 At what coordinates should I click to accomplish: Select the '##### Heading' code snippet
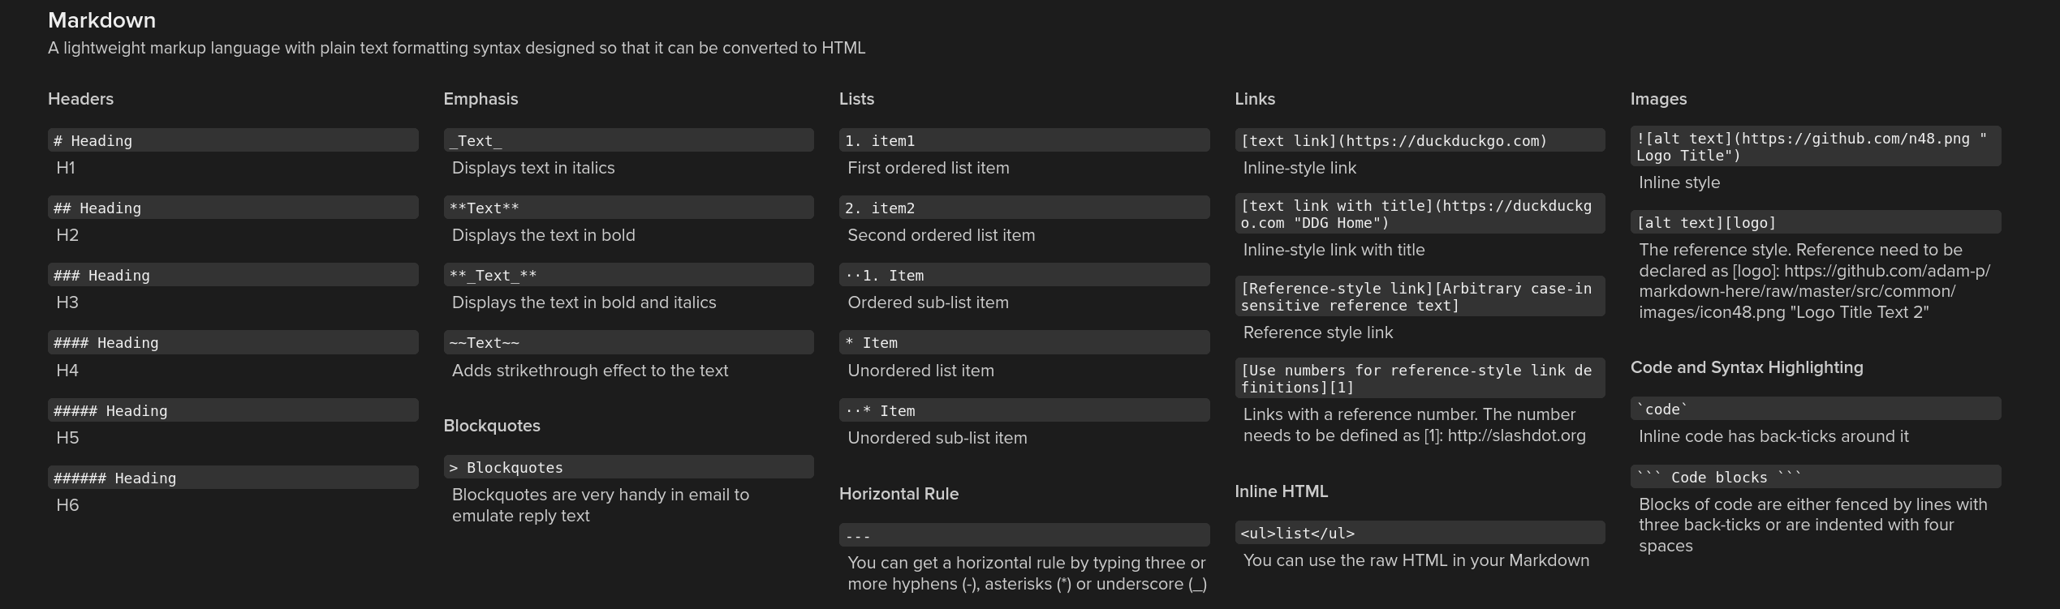point(233,410)
